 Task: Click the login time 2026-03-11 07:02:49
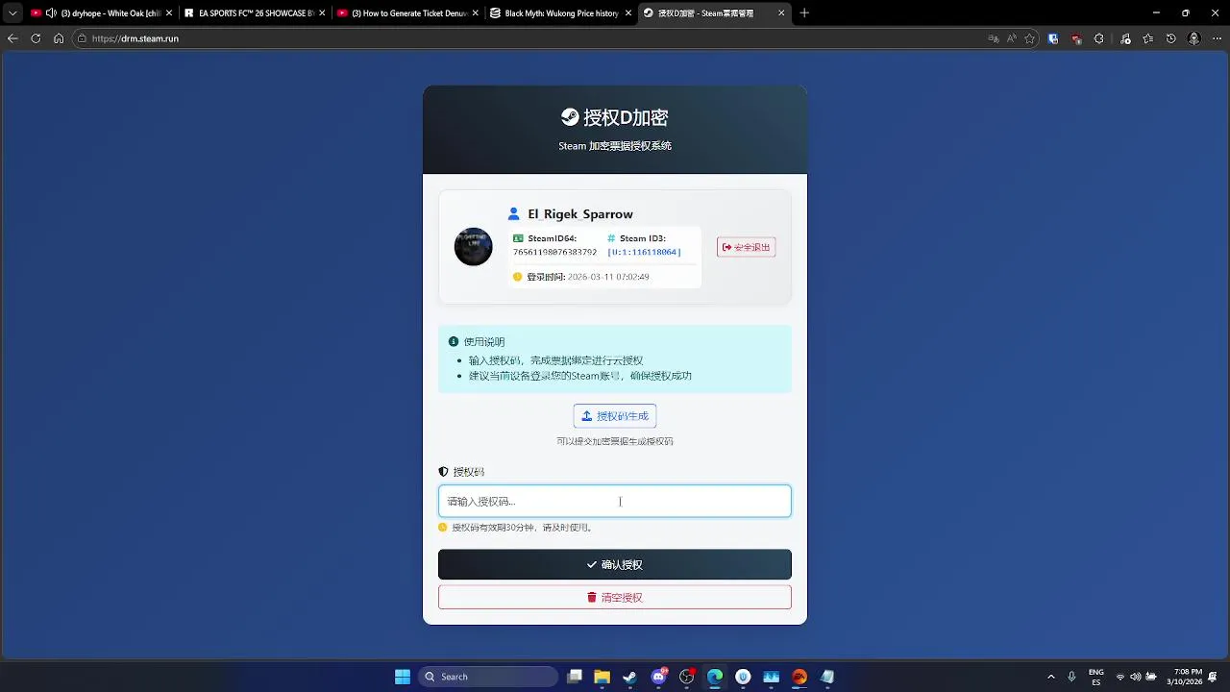[x=608, y=277]
